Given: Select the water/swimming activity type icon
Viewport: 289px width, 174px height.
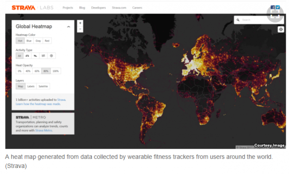Looking at the screenshot, I should (43, 56).
